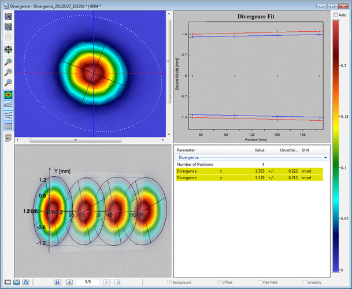The width and height of the screenshot is (352, 289).
Task: Click the zoom in magnifier icon
Action: 8,62
